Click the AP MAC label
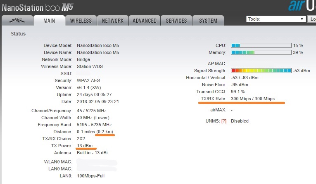316x184 pixels. coord(217,64)
